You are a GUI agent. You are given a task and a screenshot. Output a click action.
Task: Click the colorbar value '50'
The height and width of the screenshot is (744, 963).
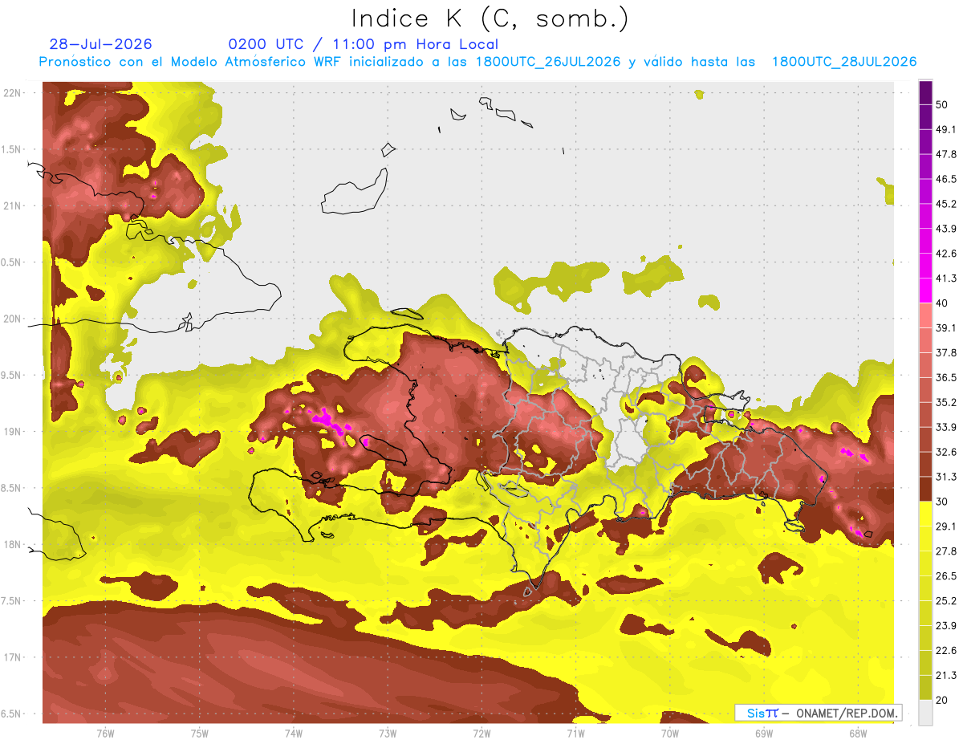point(943,105)
